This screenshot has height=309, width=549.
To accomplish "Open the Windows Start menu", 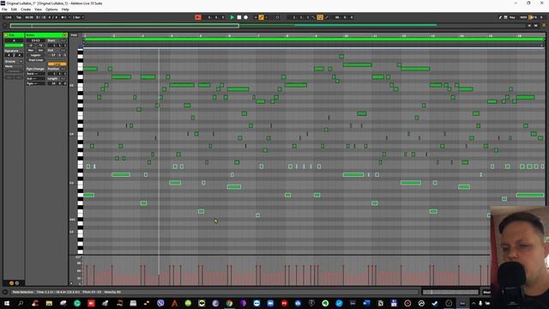I will coord(7,303).
